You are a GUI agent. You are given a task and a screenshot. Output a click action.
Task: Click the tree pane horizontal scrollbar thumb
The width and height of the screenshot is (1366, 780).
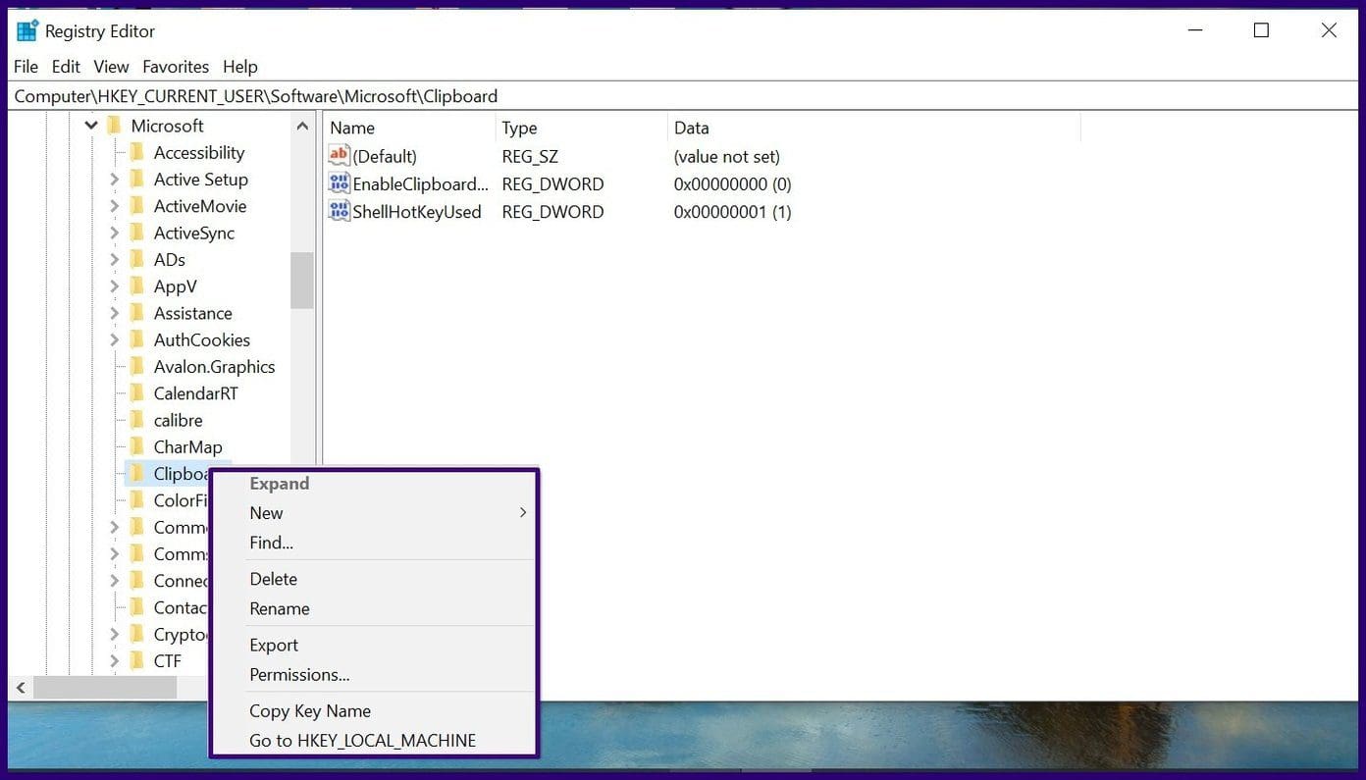pos(105,688)
